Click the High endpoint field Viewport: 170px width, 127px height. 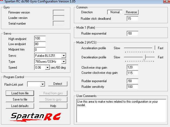click(40, 38)
